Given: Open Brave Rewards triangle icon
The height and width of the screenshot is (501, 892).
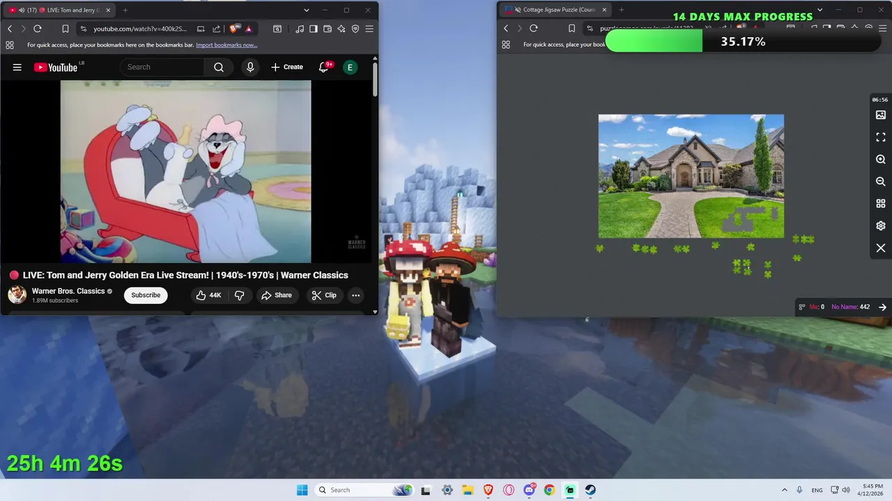Looking at the screenshot, I should [x=249, y=29].
